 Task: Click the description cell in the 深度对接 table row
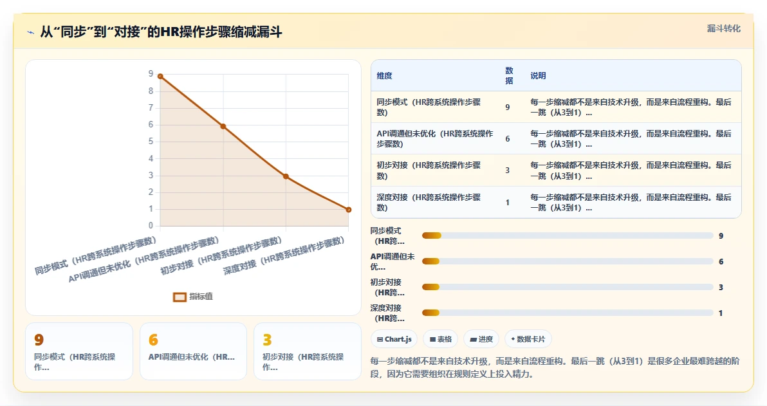pos(631,202)
